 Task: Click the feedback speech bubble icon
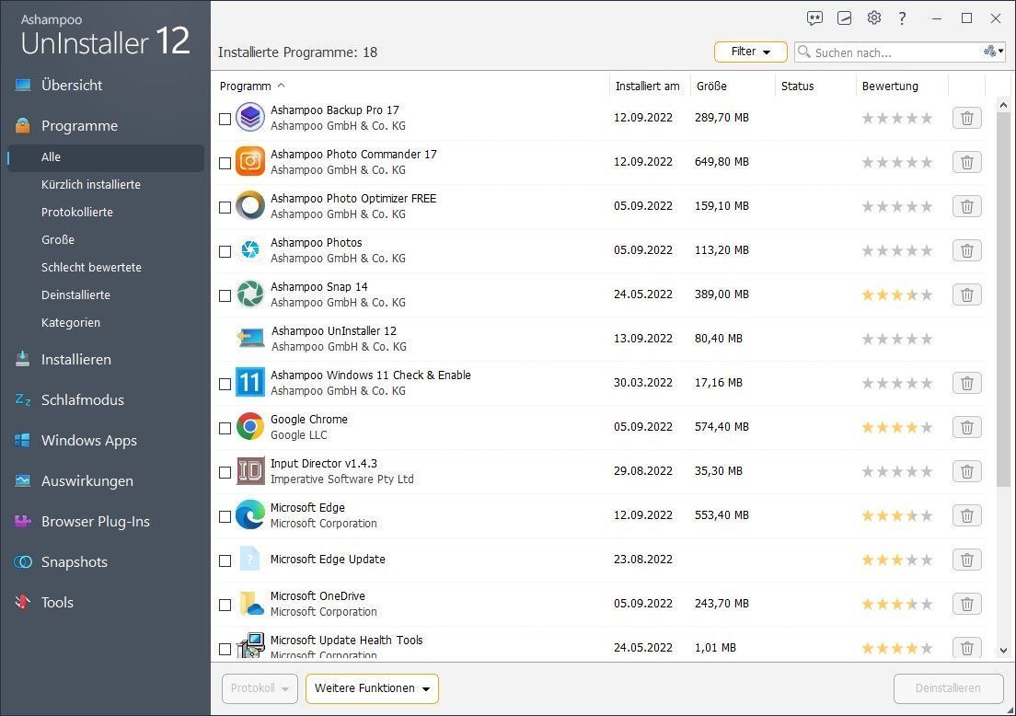(x=814, y=18)
